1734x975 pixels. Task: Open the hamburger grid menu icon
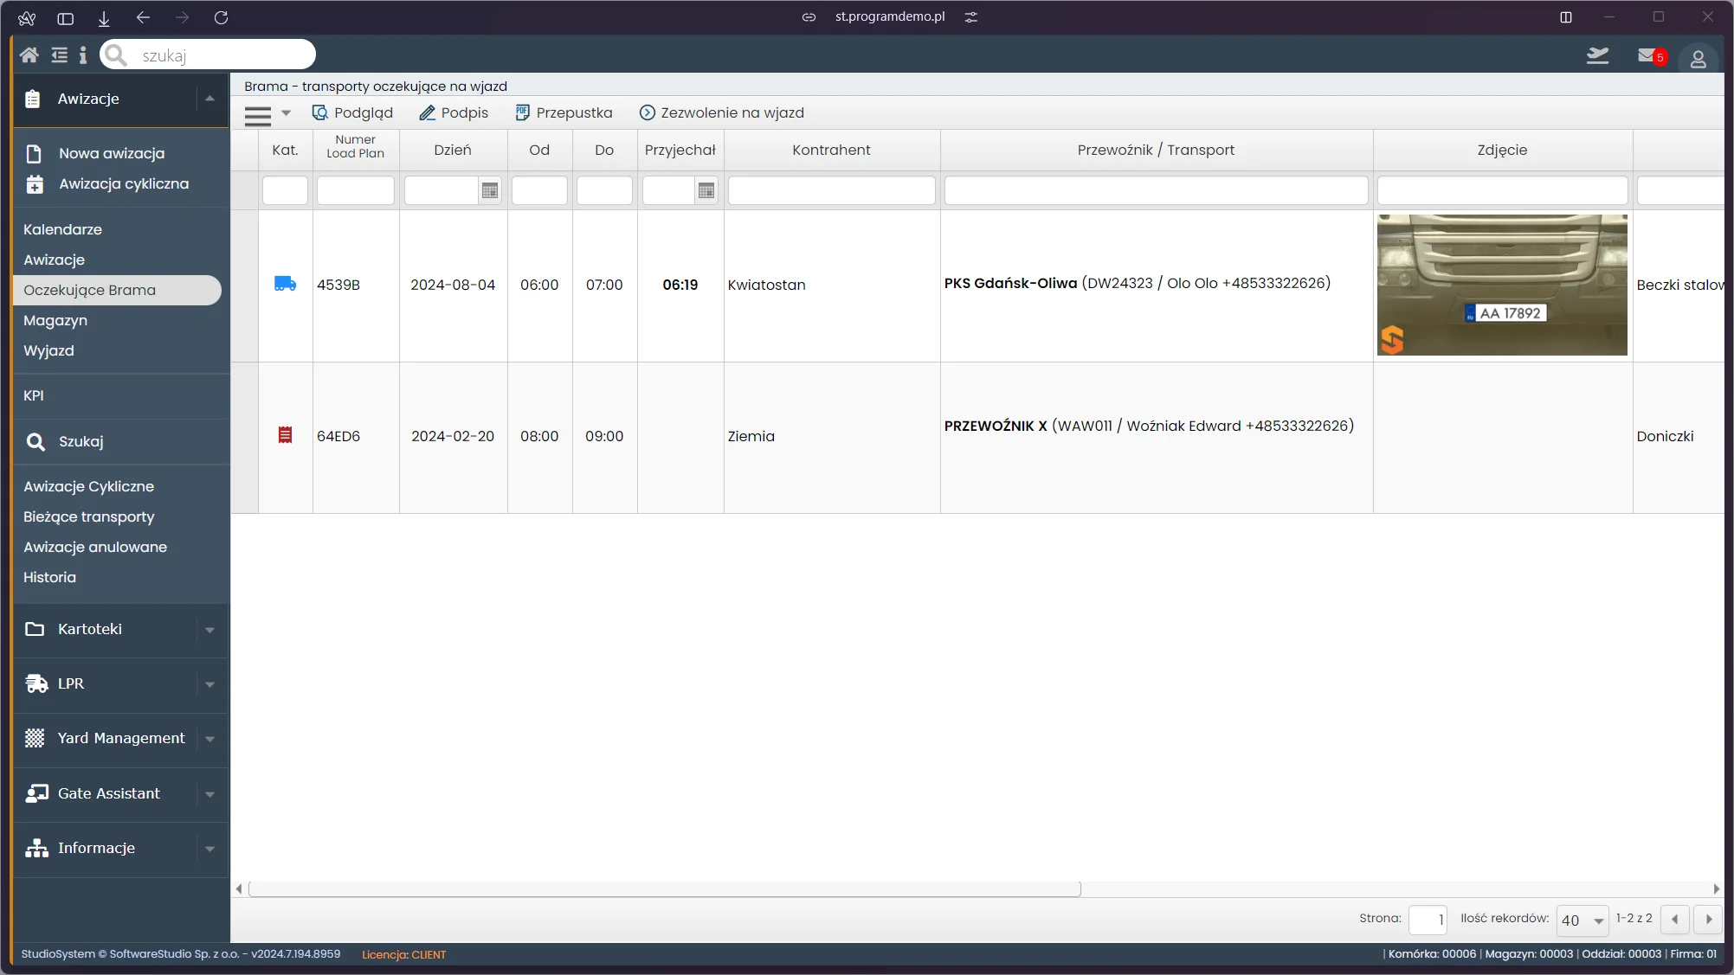tap(258, 115)
